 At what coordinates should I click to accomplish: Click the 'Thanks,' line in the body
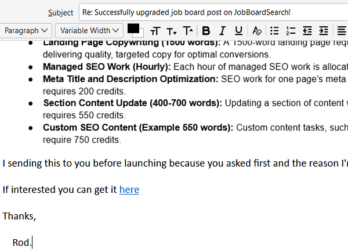[19, 216]
